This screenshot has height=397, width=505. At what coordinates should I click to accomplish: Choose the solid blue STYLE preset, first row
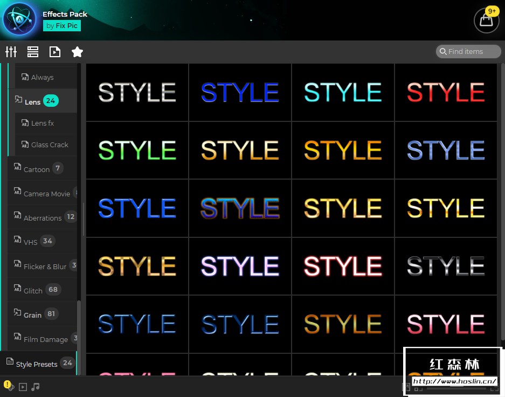pyautogui.click(x=240, y=92)
